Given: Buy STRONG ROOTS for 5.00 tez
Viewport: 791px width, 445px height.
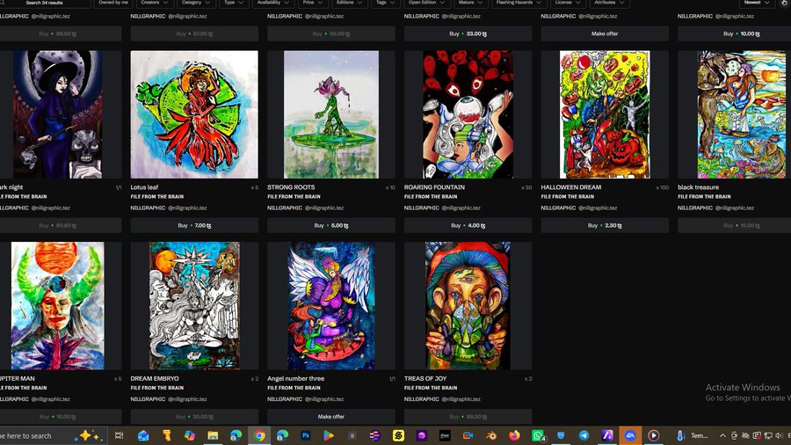Looking at the screenshot, I should pyautogui.click(x=331, y=225).
